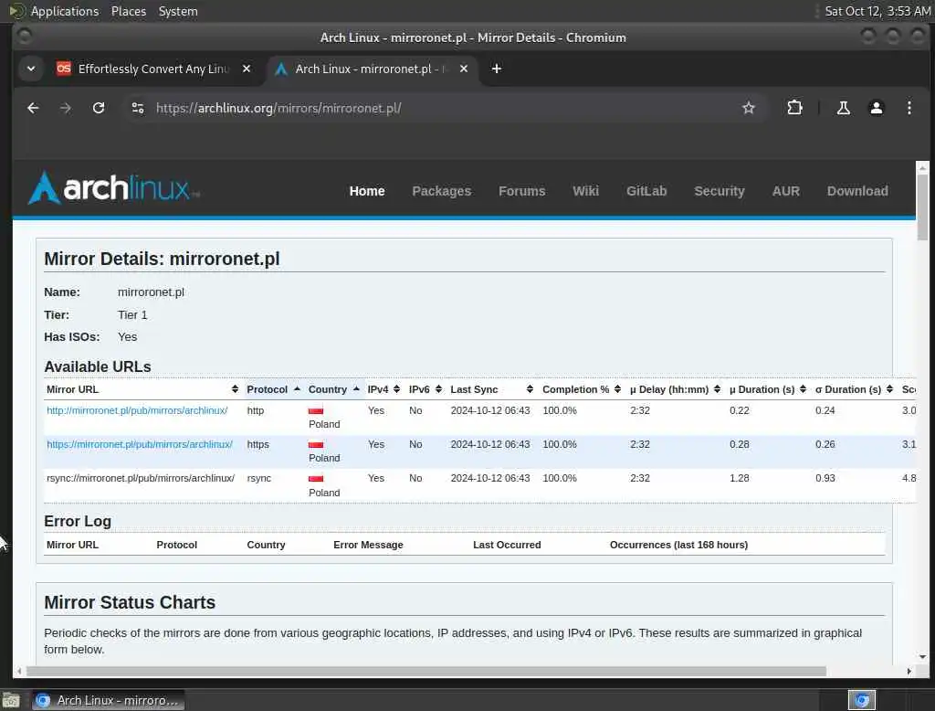Click the Applications menu icon in top panel
The height and width of the screenshot is (711, 935).
coord(16,11)
